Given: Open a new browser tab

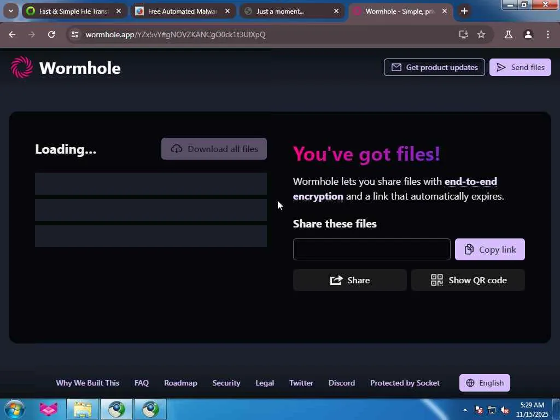Looking at the screenshot, I should (464, 11).
